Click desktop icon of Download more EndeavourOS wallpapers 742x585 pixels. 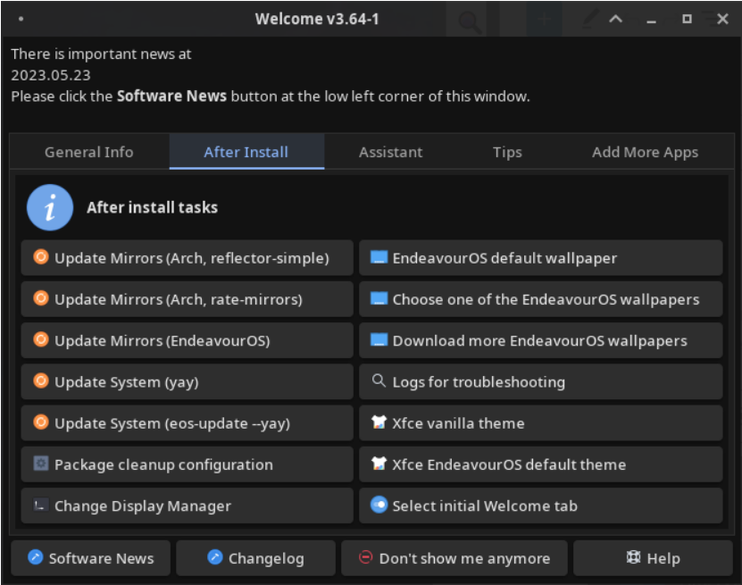point(379,339)
